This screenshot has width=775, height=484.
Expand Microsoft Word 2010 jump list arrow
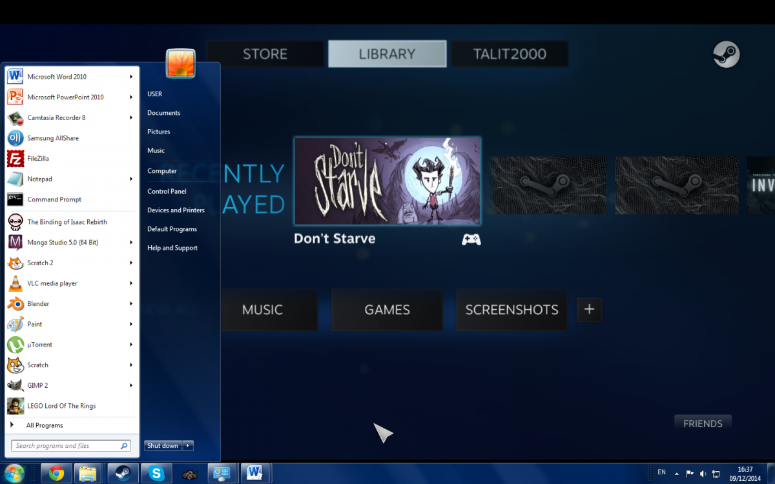pyautogui.click(x=131, y=77)
